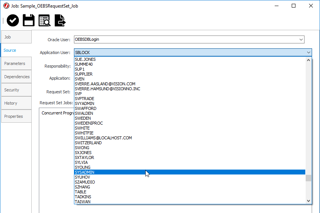This screenshot has height=213, width=320.
Task: Select SVERRE.HAMSUND@VISIONNO.INC entry
Action: pyautogui.click(x=190, y=89)
